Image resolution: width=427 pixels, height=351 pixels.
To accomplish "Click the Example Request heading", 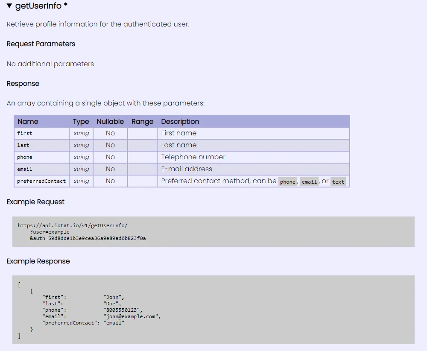I will tap(35, 202).
